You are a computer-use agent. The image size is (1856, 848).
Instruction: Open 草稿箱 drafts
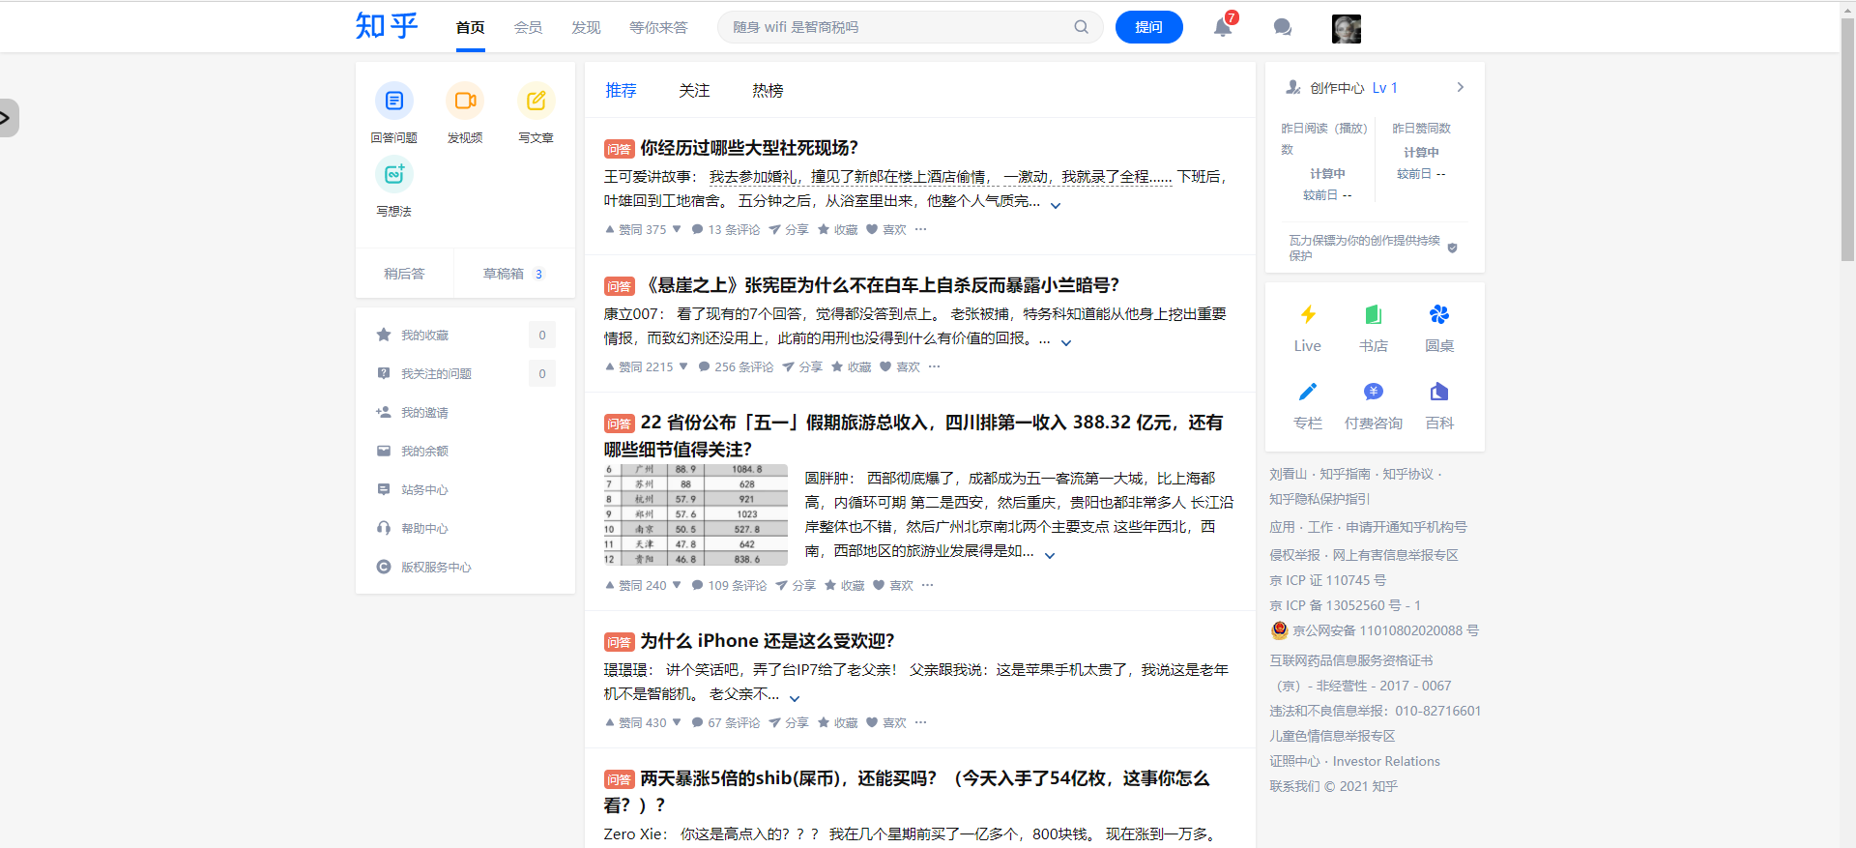coord(514,274)
